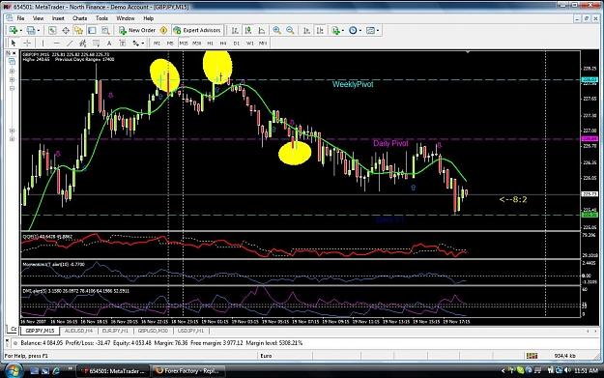Switch timeframe to M5
Viewport: 604px width, 378px height.
(170, 44)
